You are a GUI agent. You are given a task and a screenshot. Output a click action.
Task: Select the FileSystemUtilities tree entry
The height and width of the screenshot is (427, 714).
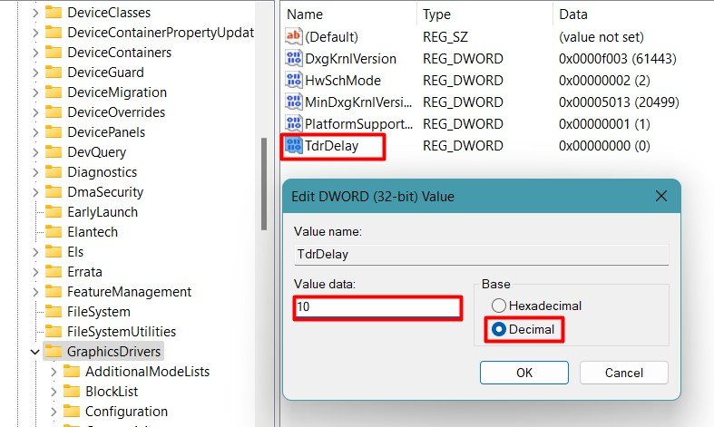[x=122, y=332]
